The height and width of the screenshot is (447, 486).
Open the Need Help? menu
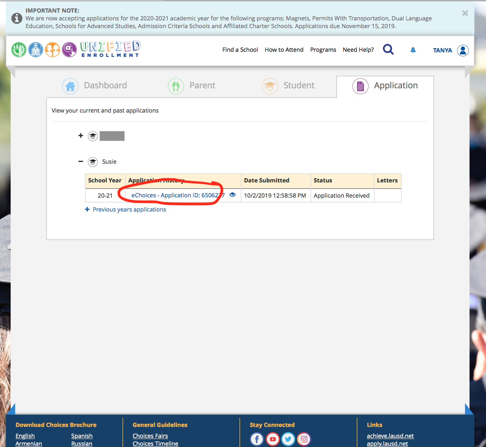358,50
